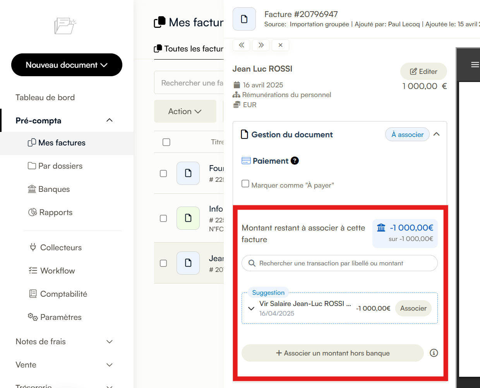Click the calendar icon beside 16 avril 2025
Screen dimensions: 480x388
coord(237,85)
